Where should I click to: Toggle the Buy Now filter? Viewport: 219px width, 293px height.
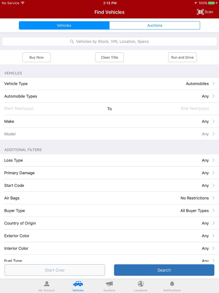(x=36, y=57)
